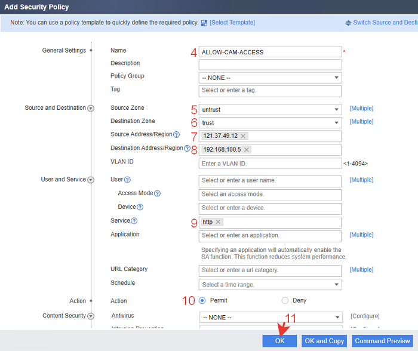Remove the 192.168.100.5 destination address tag
Screen dimensions: 418x351
(247, 150)
